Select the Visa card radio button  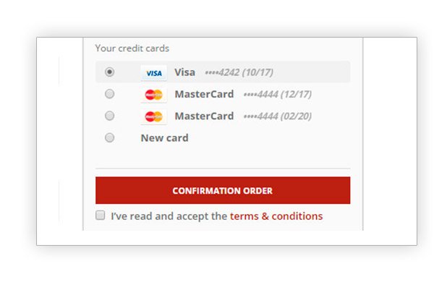point(110,72)
